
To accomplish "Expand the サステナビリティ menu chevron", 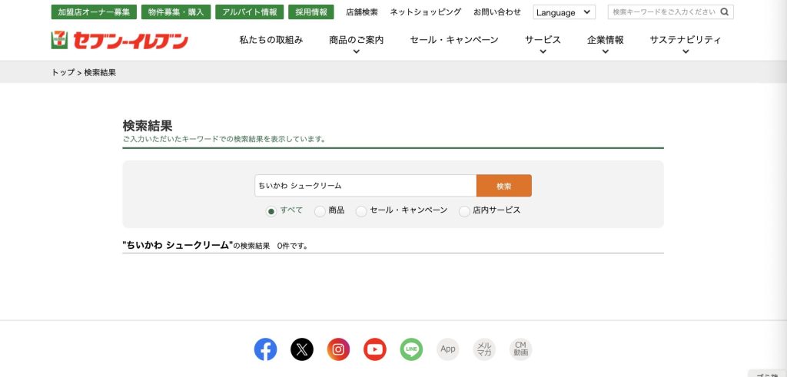I will [686, 51].
